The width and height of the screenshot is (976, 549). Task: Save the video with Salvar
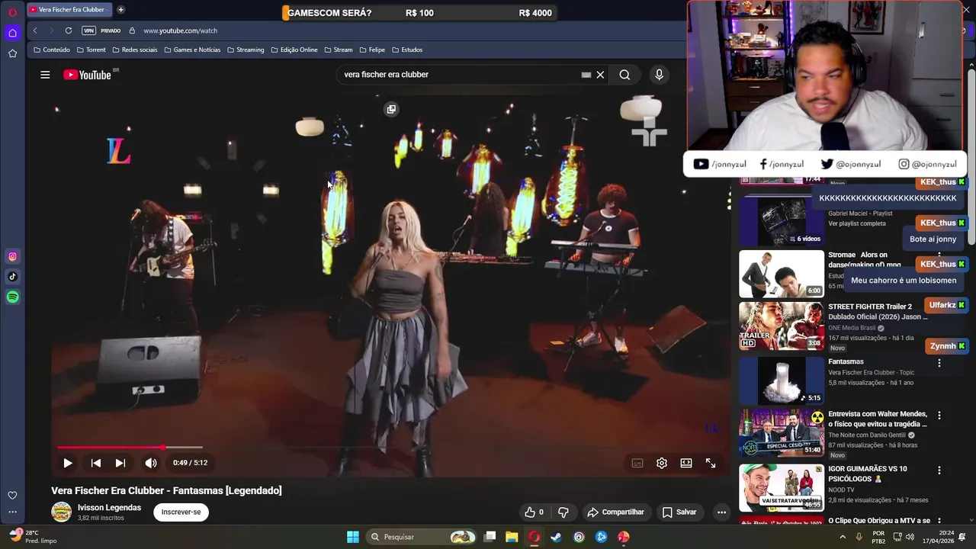(679, 512)
